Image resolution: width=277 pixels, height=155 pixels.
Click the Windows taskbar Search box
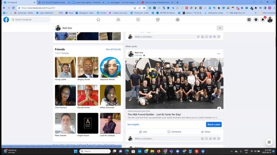[x=95, y=151]
